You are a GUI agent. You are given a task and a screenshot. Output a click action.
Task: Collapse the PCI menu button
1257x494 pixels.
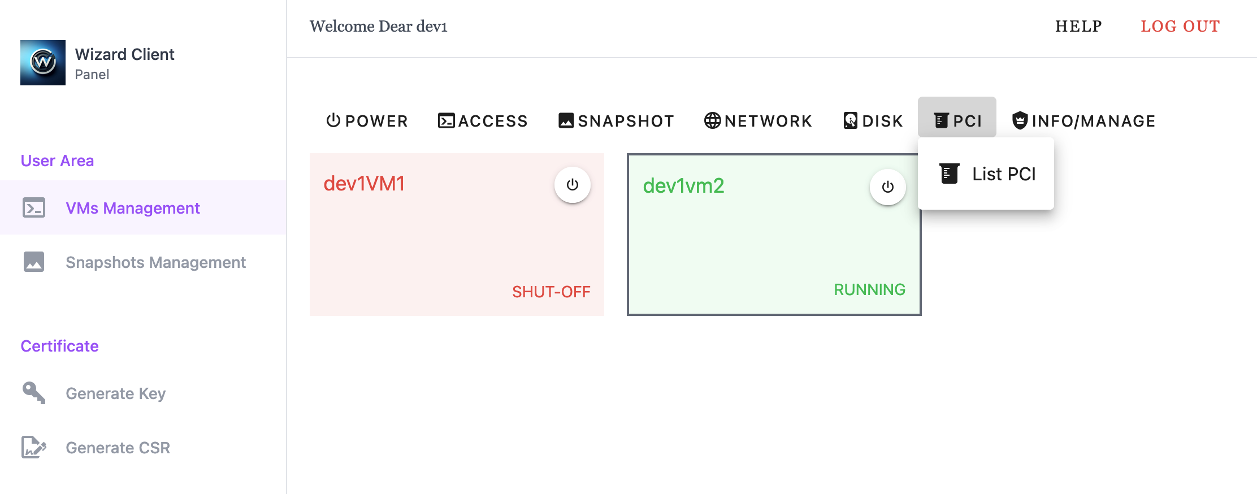coord(957,120)
